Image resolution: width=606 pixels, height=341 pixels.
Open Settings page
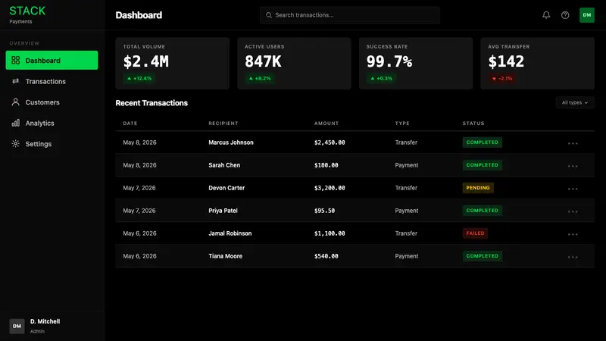click(x=52, y=144)
